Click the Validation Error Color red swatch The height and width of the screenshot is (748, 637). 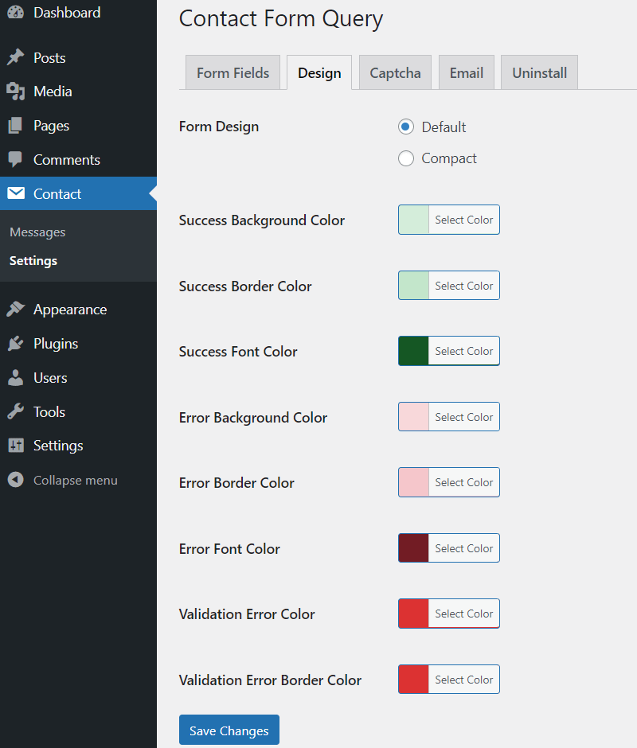click(x=414, y=614)
